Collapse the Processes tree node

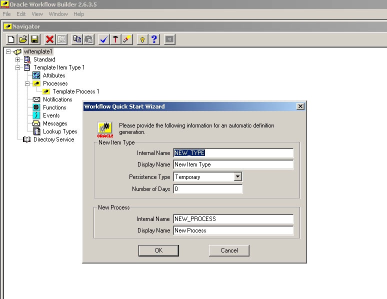[x=27, y=83]
